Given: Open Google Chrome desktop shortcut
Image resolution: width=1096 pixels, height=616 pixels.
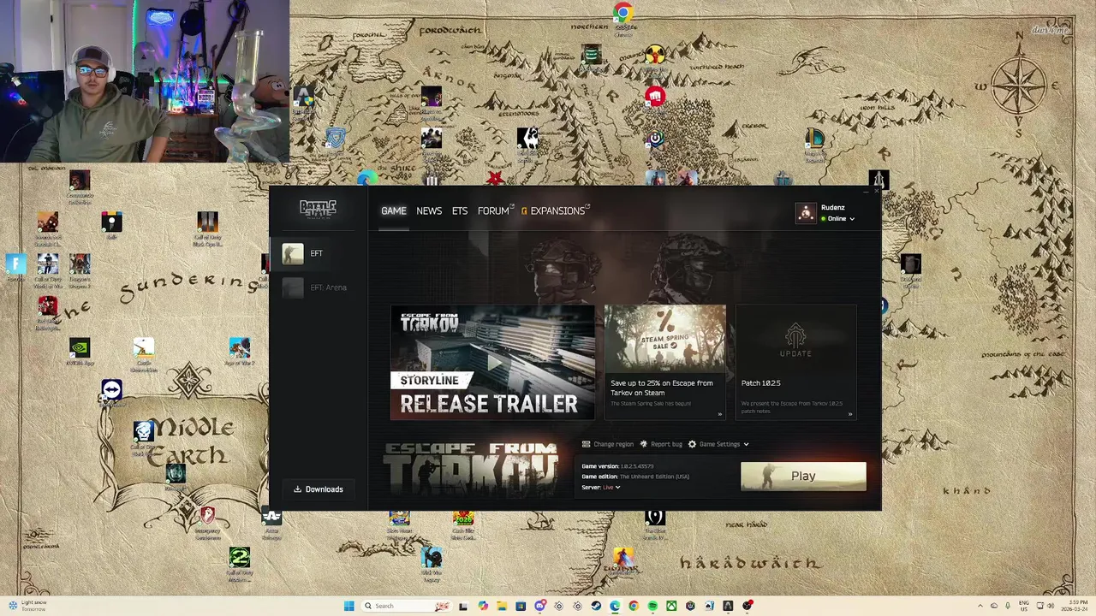Looking at the screenshot, I should pyautogui.click(x=623, y=17).
